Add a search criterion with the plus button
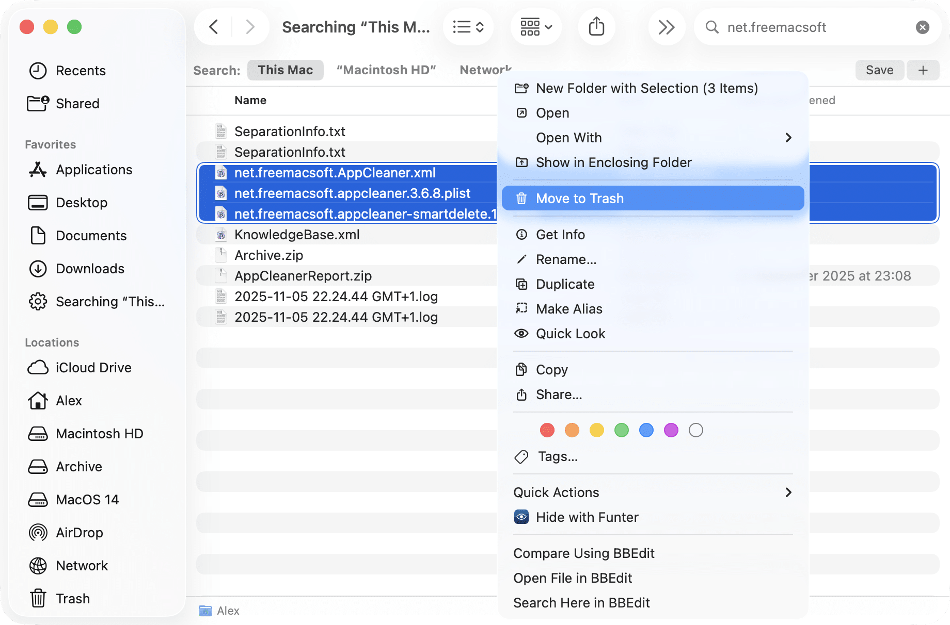Viewport: 950px width, 625px height. tap(923, 70)
